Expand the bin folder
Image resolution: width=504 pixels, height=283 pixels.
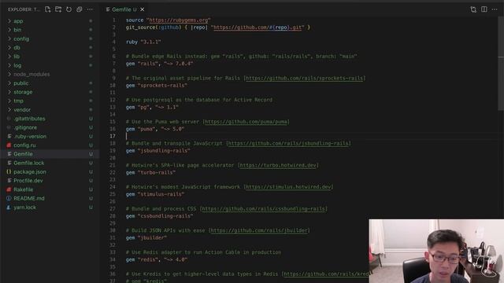pyautogui.click(x=17, y=30)
